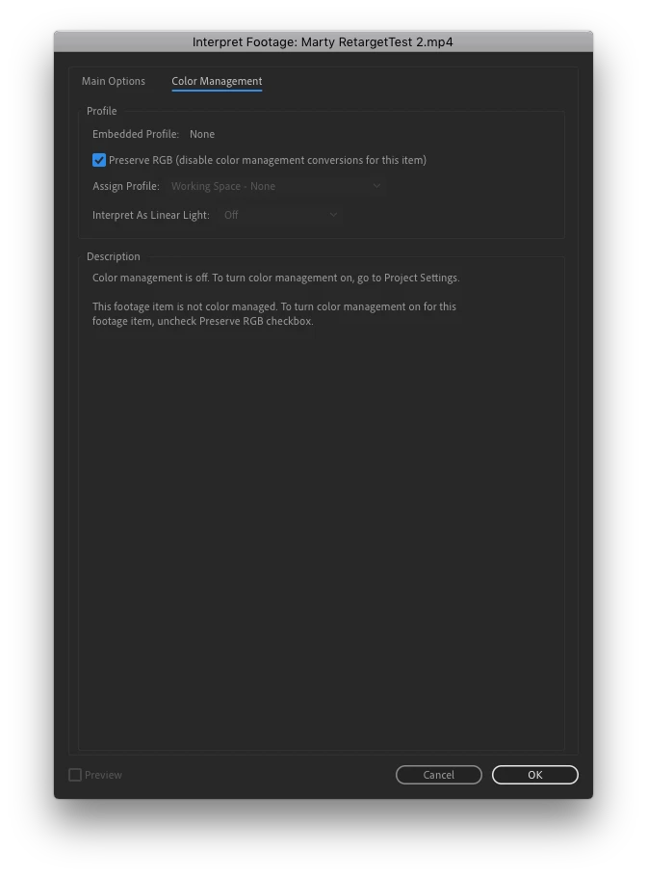Click the Project Settings description sentence
The image size is (647, 876).
pyautogui.click(x=275, y=278)
